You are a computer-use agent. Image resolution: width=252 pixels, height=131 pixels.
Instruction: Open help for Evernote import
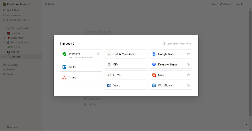pos(99,54)
